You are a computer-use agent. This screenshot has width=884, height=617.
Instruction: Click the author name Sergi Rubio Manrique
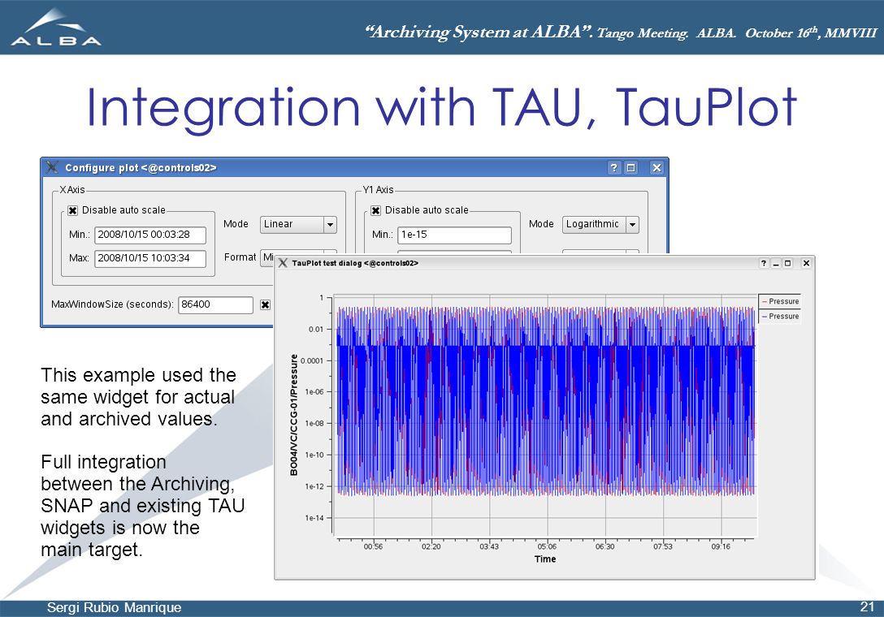coord(114,607)
